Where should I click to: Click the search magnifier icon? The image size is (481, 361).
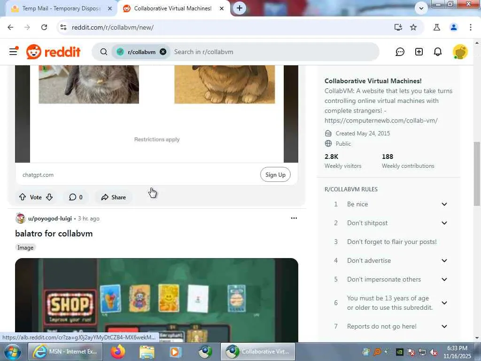pos(104,52)
